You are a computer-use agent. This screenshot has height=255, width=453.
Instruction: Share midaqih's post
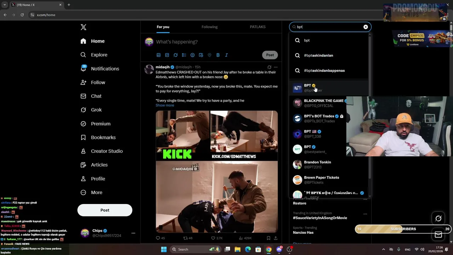tap(276, 238)
